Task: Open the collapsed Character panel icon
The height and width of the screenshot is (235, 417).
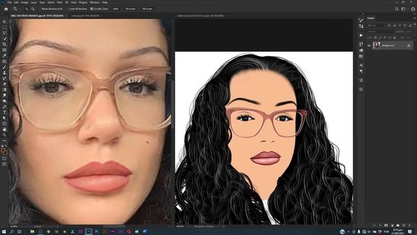Action: (361, 65)
